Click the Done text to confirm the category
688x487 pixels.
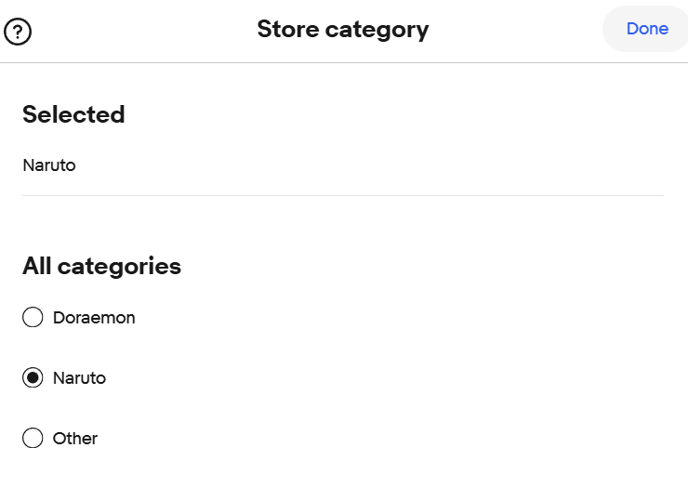pyautogui.click(x=647, y=29)
